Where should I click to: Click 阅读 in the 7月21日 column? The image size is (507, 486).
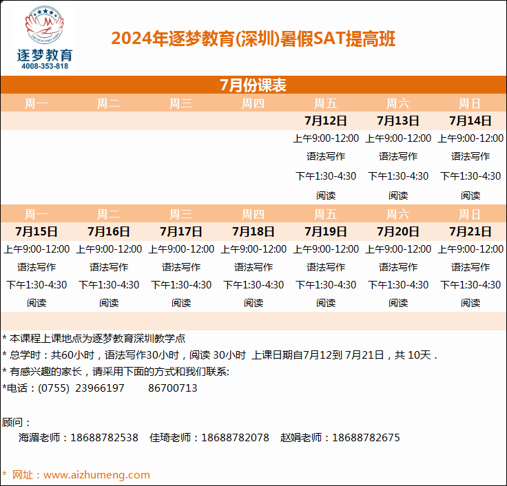470,303
